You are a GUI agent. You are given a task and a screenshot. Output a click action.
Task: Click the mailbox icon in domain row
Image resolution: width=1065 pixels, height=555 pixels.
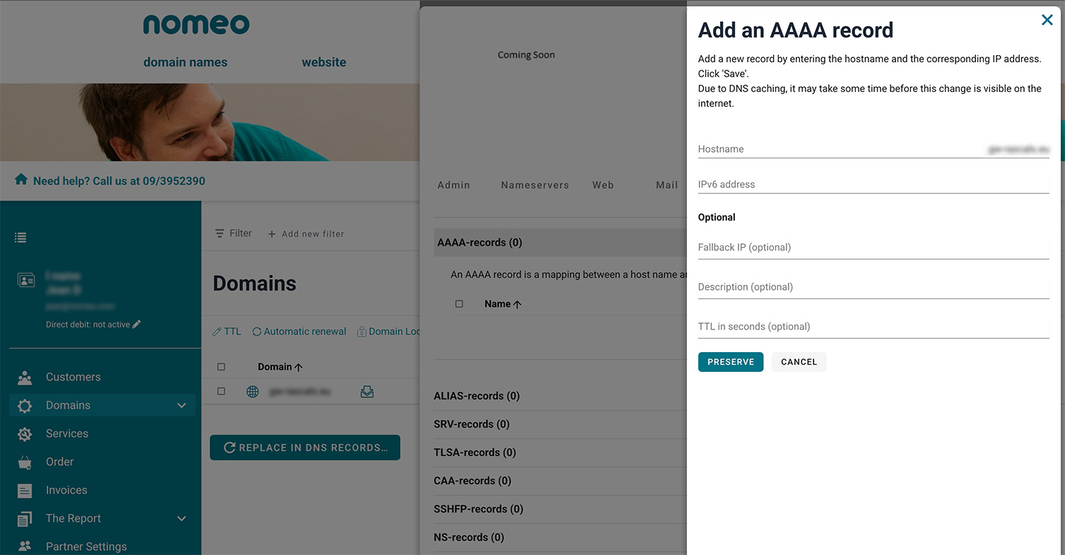367,392
